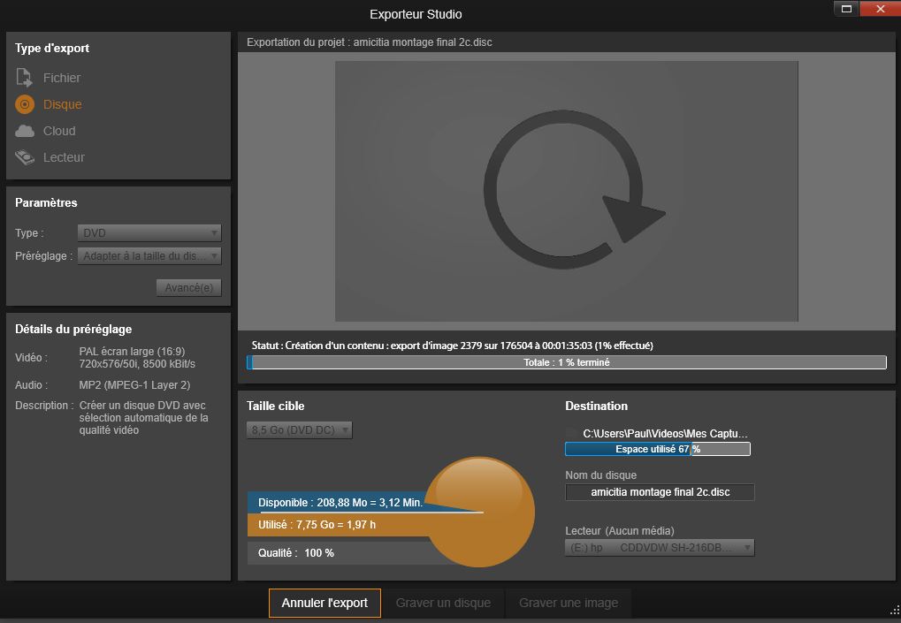
Task: Click the Totale export progress bar
Action: pos(567,362)
